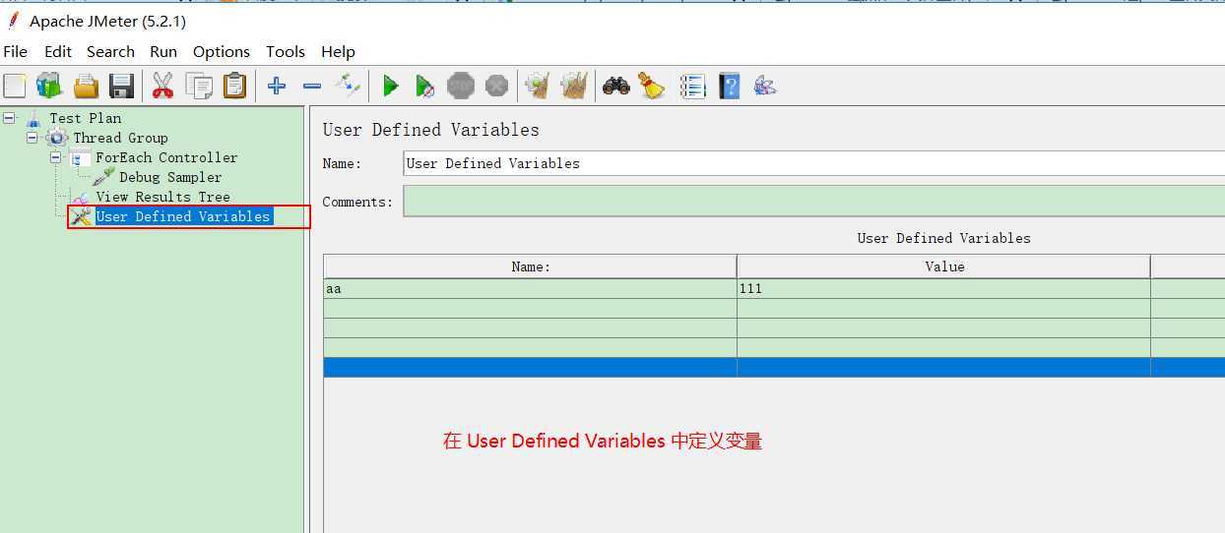Select User Defined Variables tree node
This screenshot has height=533, width=1225.
point(183,216)
